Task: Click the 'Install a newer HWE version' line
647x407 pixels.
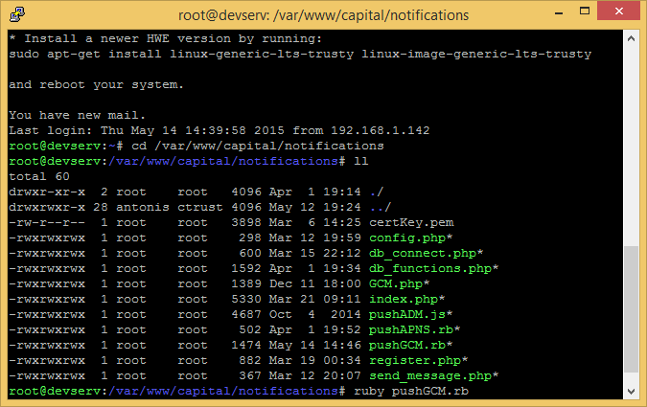Action: pyautogui.click(x=166, y=38)
